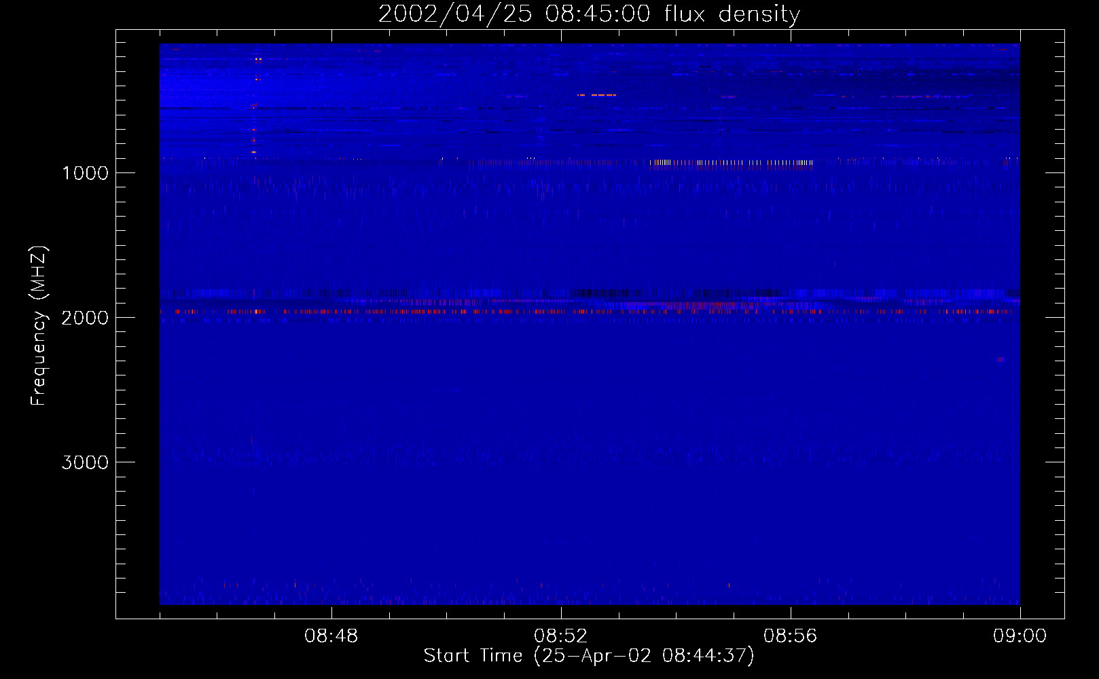1099x679 pixels.
Task: Click the 08:52 time tick label
Action: (x=561, y=636)
